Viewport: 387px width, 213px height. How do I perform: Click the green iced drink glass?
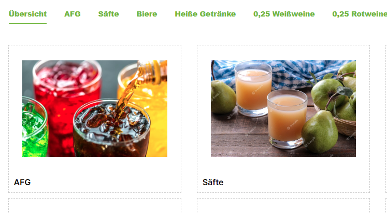point(35,128)
